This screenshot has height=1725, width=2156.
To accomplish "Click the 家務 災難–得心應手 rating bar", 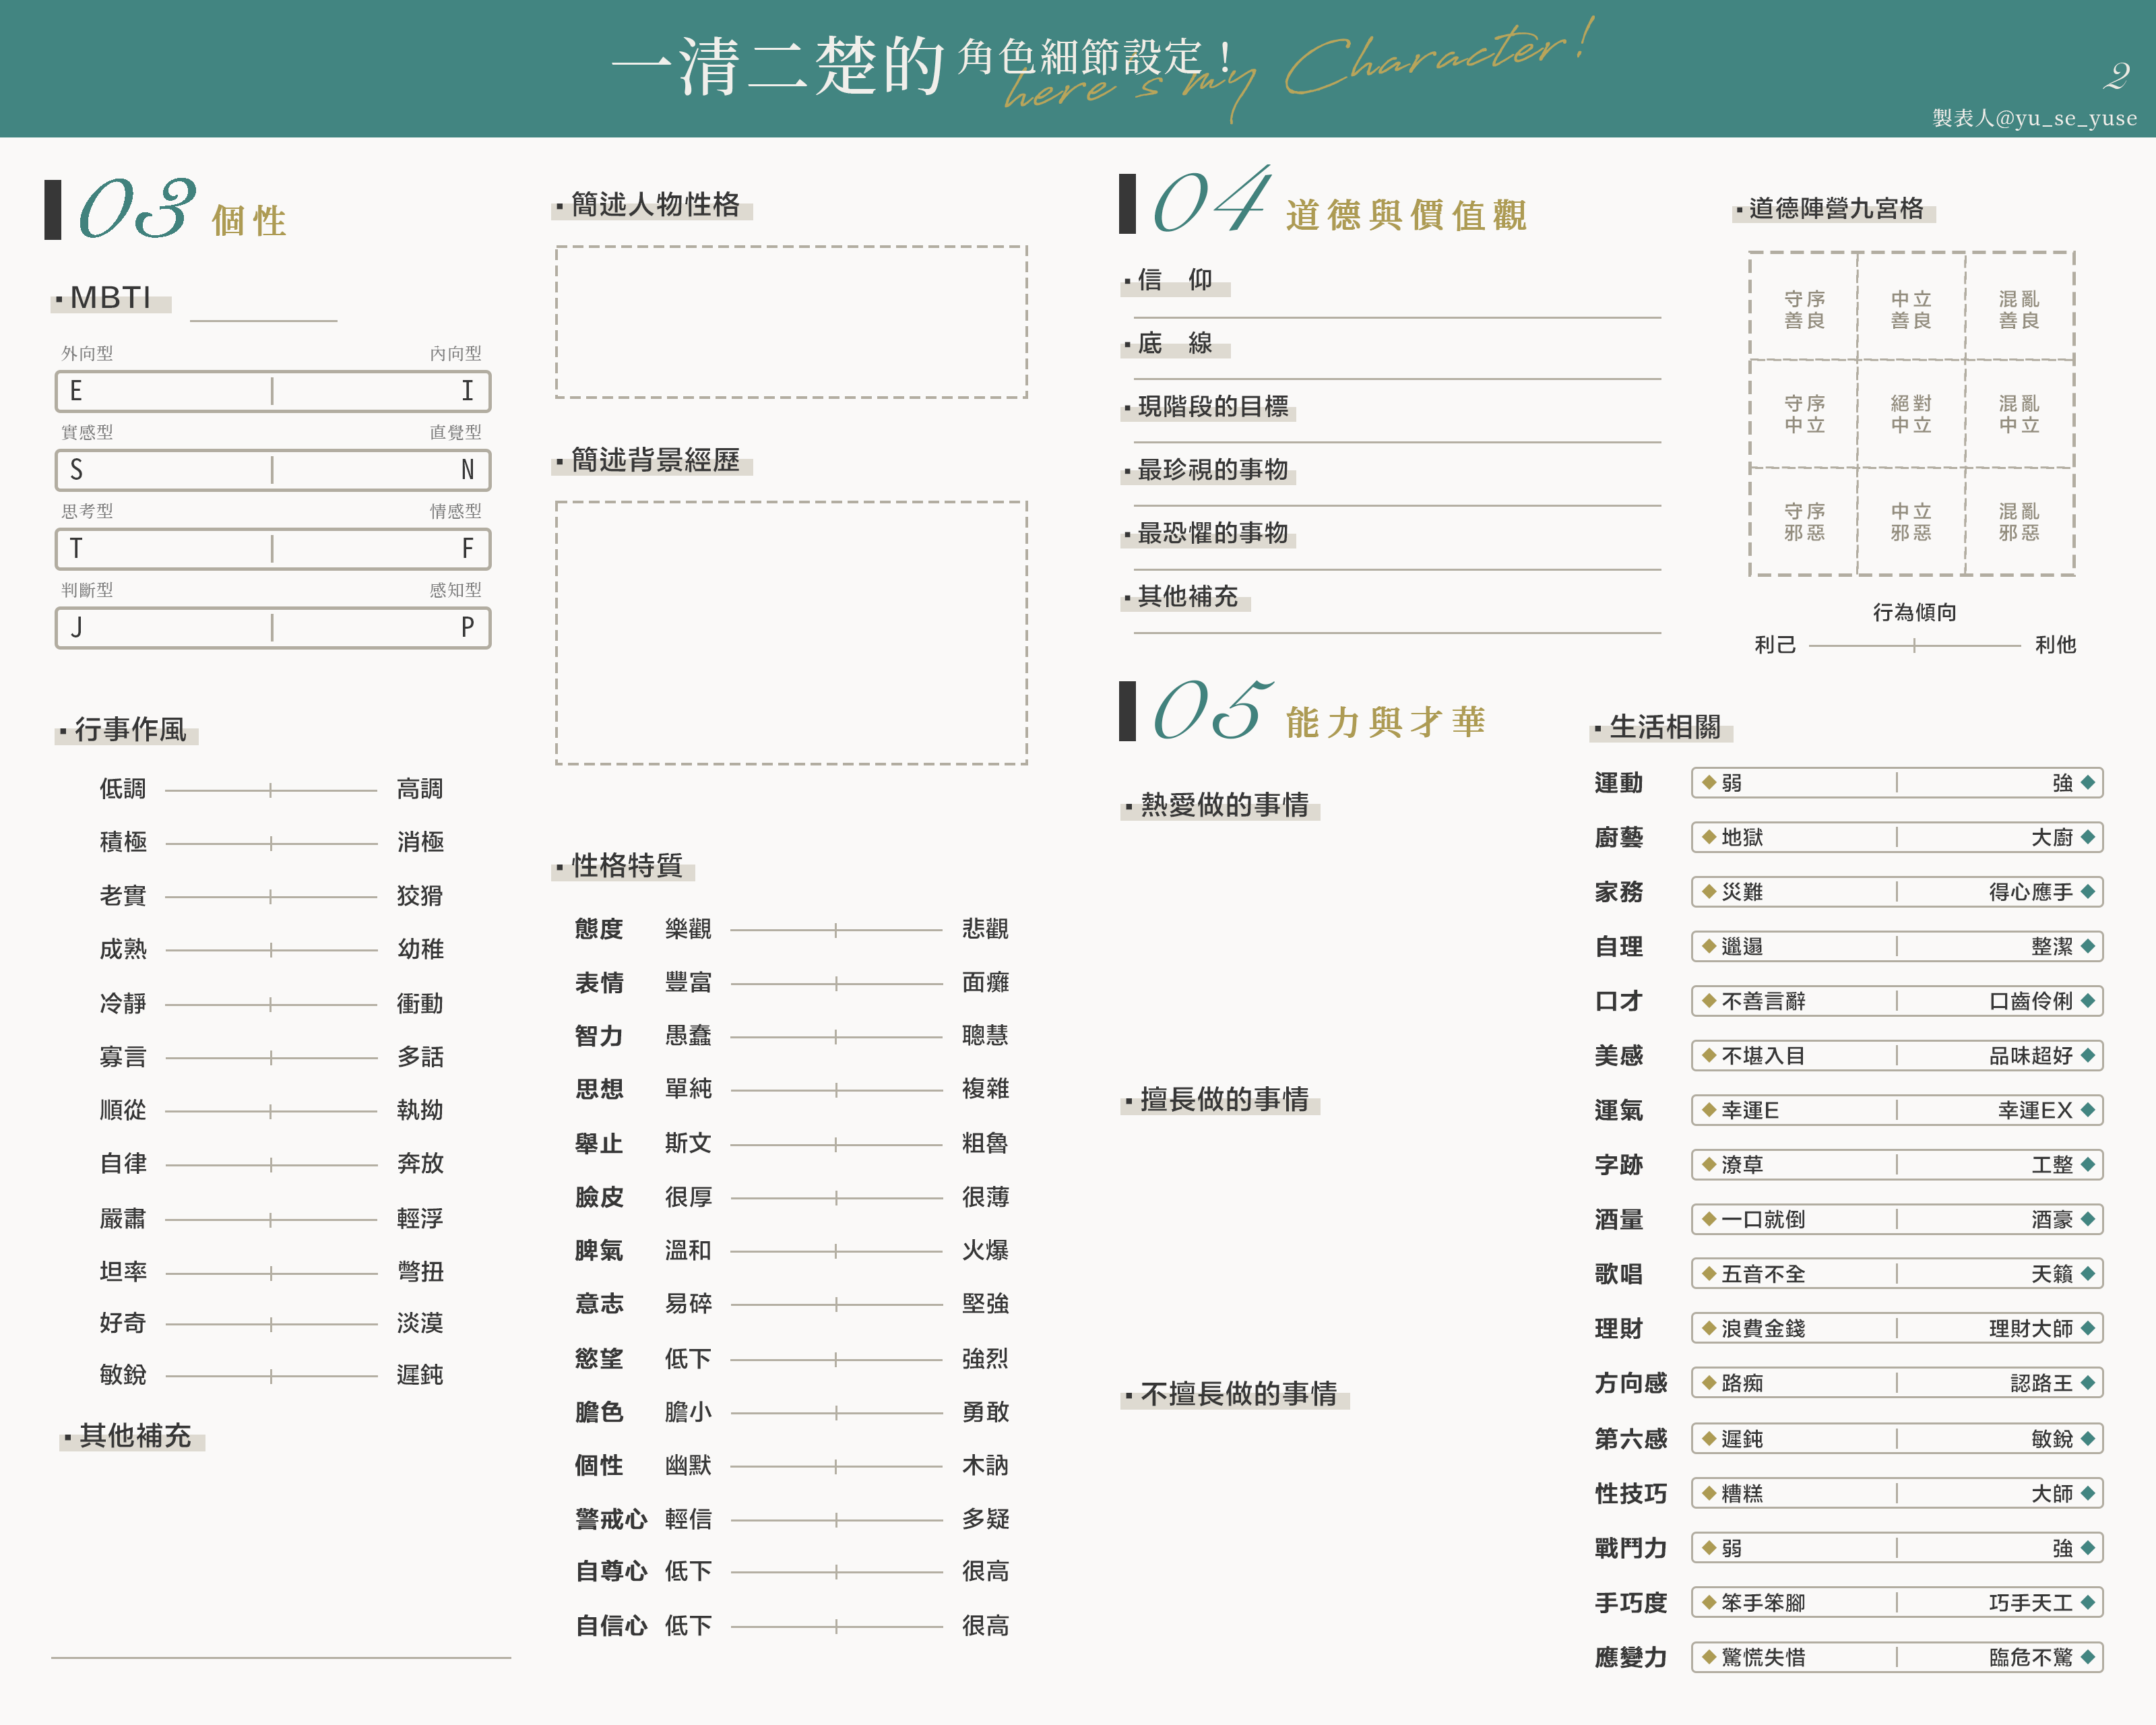I will click(1897, 892).
